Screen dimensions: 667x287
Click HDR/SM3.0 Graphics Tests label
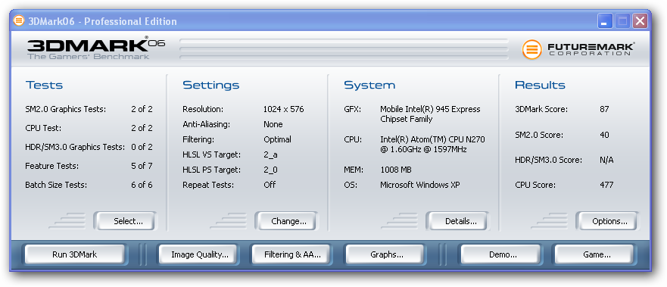tap(75, 147)
